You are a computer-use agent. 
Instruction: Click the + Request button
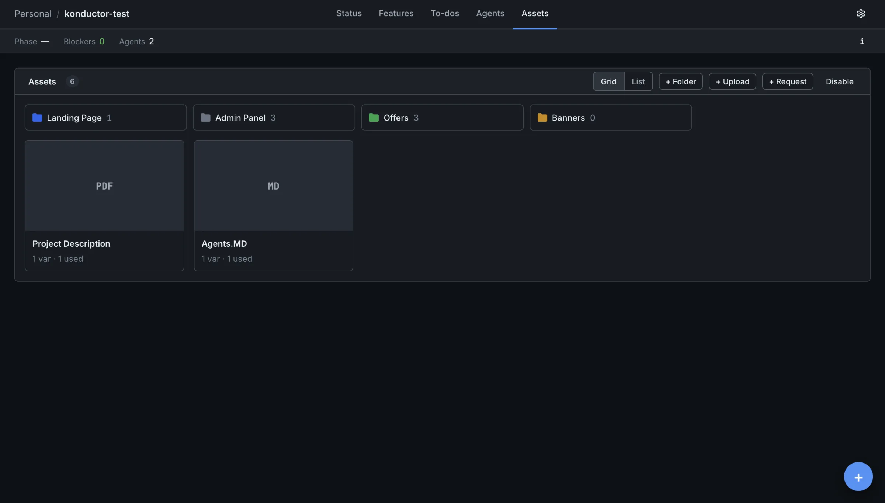click(x=788, y=81)
